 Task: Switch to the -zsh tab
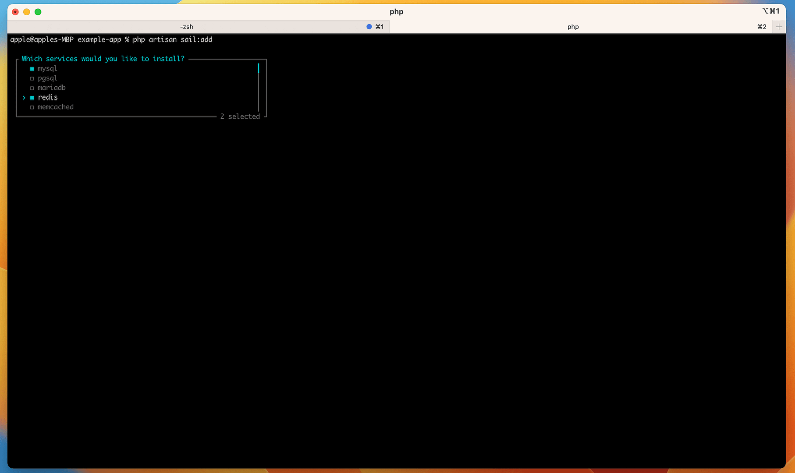[x=187, y=27]
